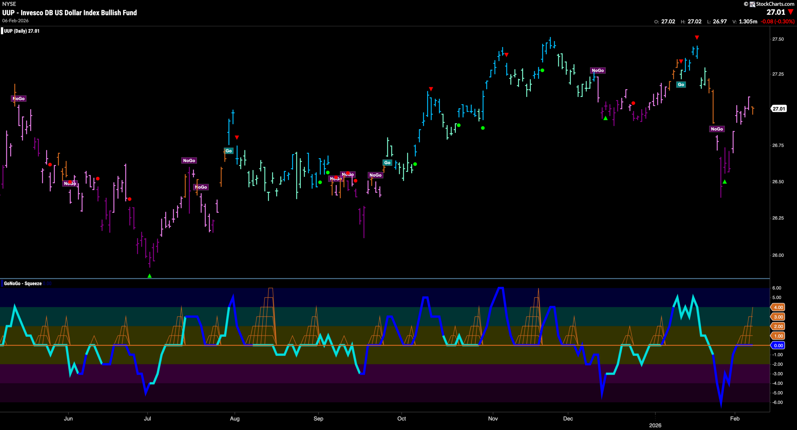Click the NoGo label at the chart's far left
This screenshot has width=797, height=430.
click(19, 99)
